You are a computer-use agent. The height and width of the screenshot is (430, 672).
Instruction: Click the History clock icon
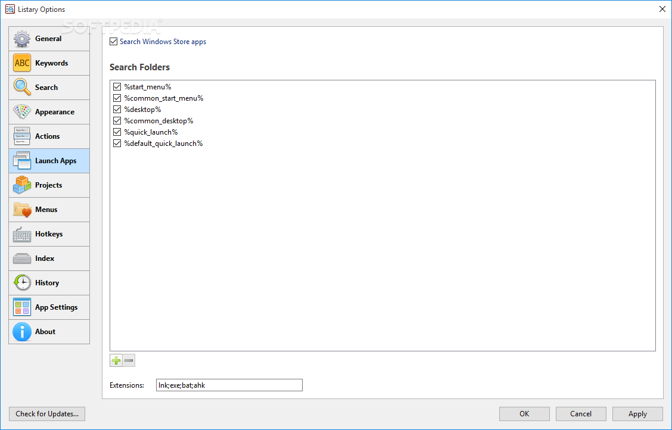(x=22, y=283)
